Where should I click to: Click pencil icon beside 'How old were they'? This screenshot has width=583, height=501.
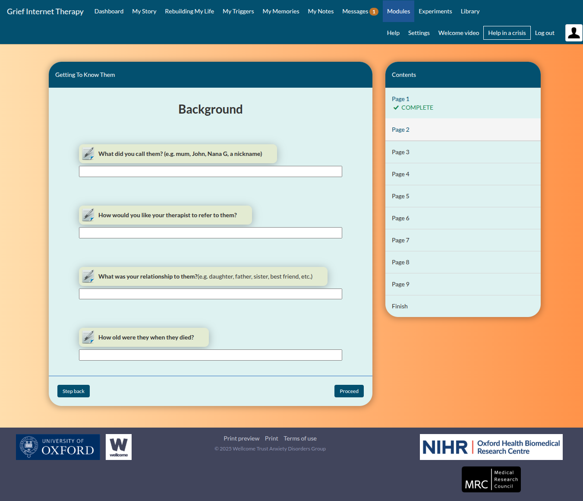click(x=88, y=337)
